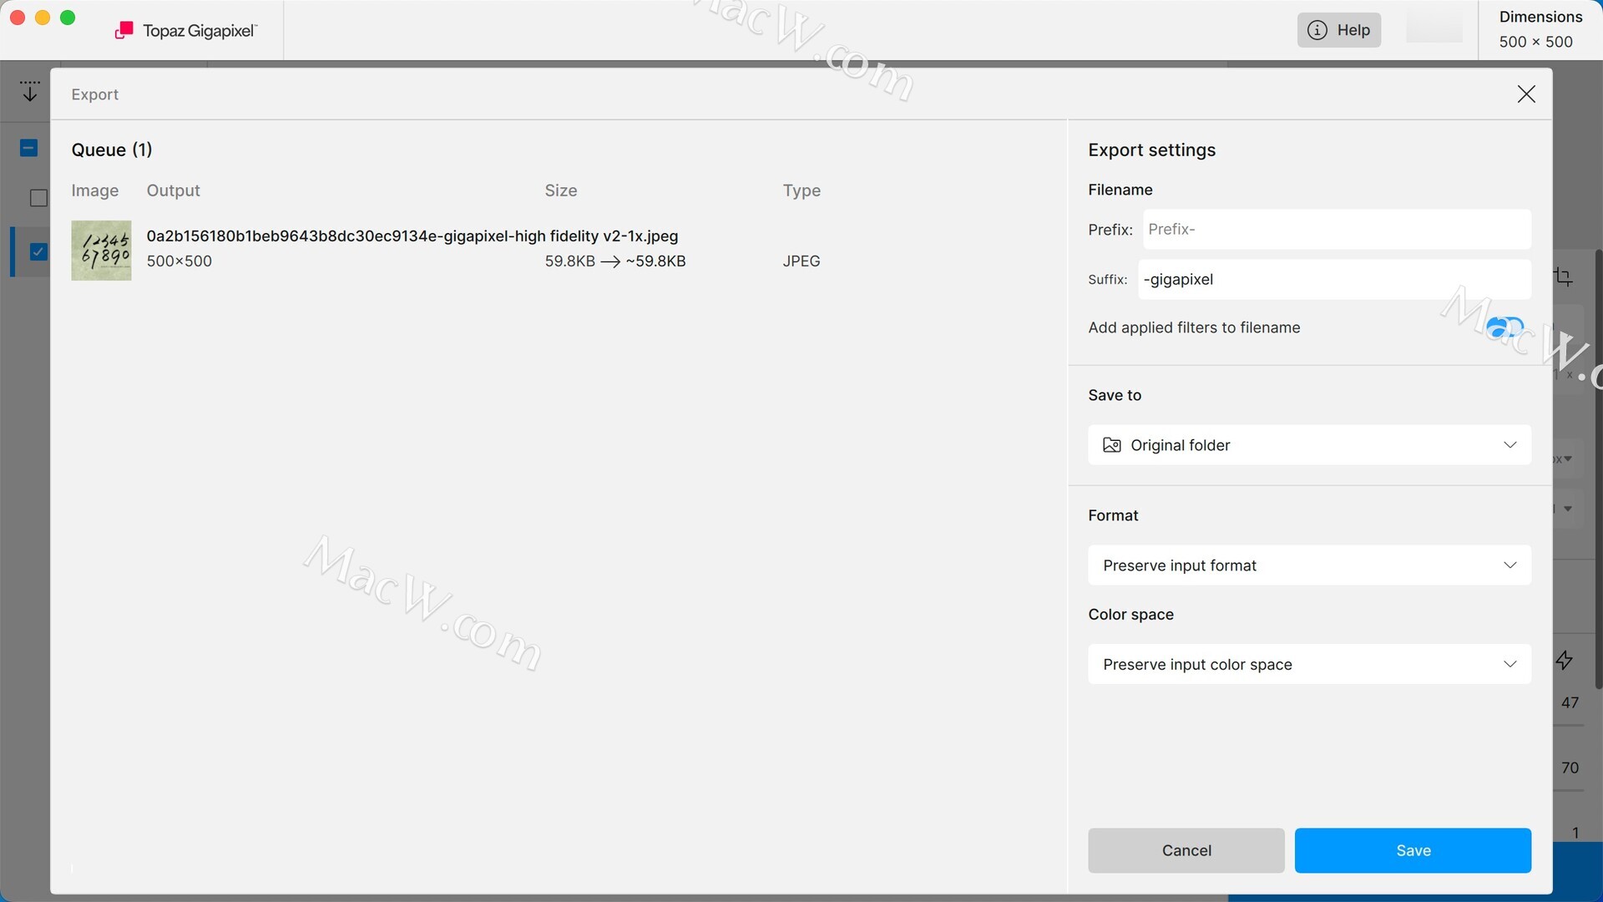Image resolution: width=1603 pixels, height=902 pixels.
Task: Toggle Add applied filters to filename switch
Action: [1504, 327]
